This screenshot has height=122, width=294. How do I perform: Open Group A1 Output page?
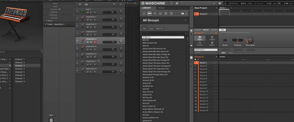click(x=212, y=38)
